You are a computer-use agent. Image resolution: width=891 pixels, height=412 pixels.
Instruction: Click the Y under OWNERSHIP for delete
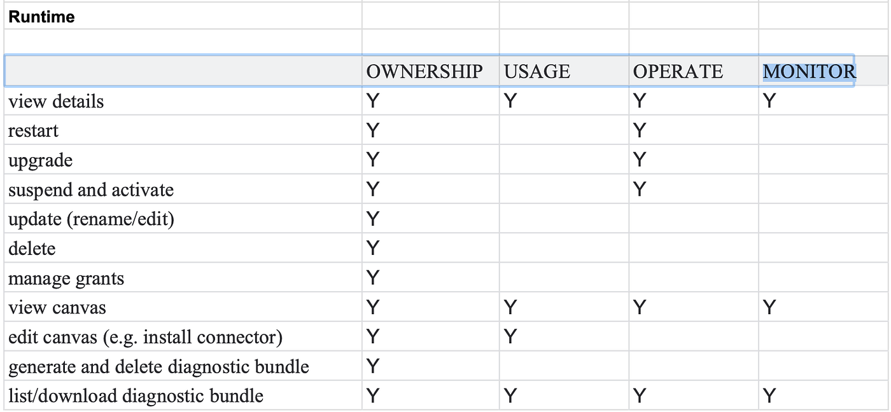[x=373, y=248]
